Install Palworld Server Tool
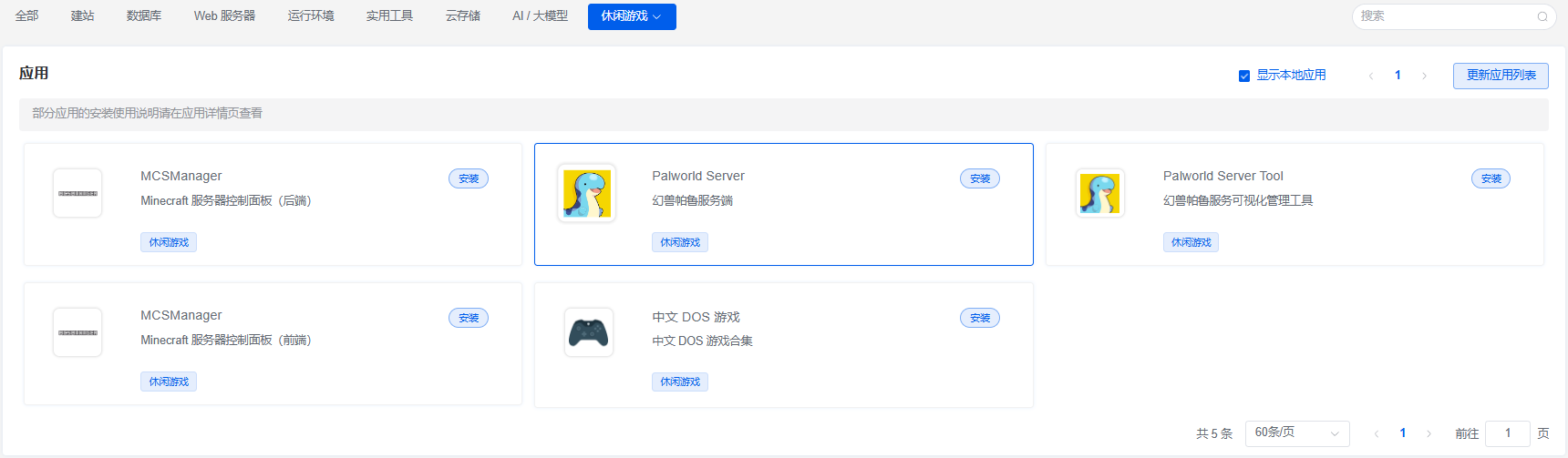The height and width of the screenshot is (458, 1568). [1491, 178]
